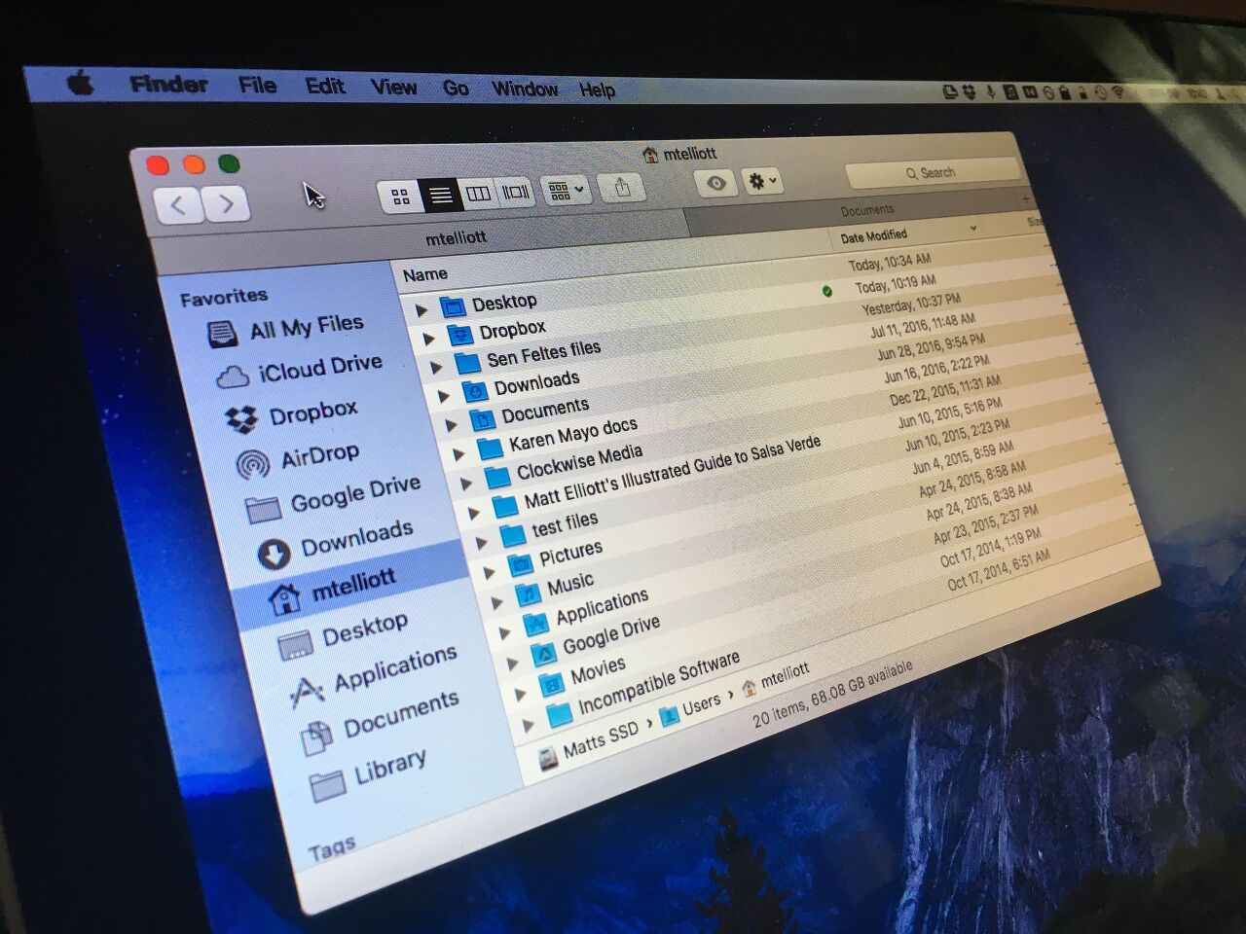Click the "20 items, 68.08 GB available" status text
Image resolution: width=1246 pixels, height=934 pixels.
coord(833,695)
